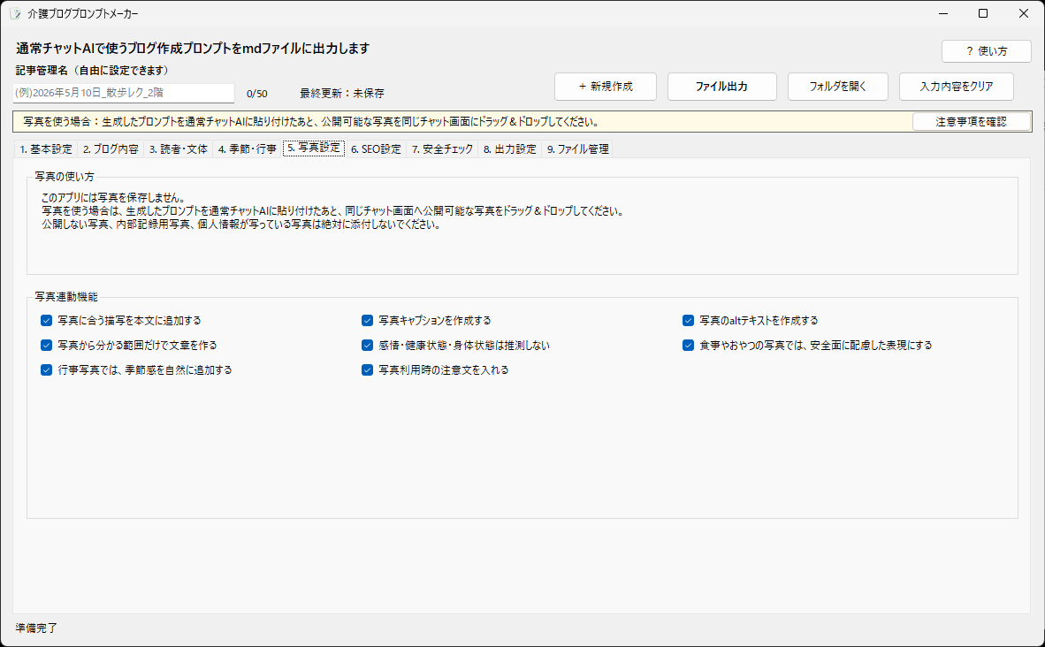The width and height of the screenshot is (1045, 647).
Task: Switch to the 2. ブログ内容 tab
Action: pos(111,149)
